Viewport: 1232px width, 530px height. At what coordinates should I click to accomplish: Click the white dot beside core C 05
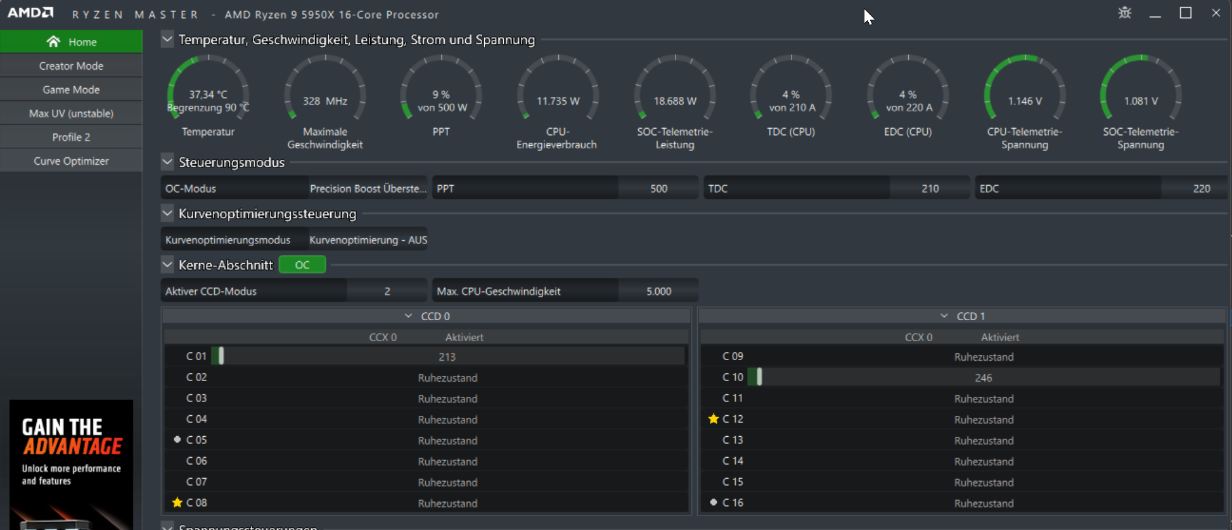tap(177, 439)
